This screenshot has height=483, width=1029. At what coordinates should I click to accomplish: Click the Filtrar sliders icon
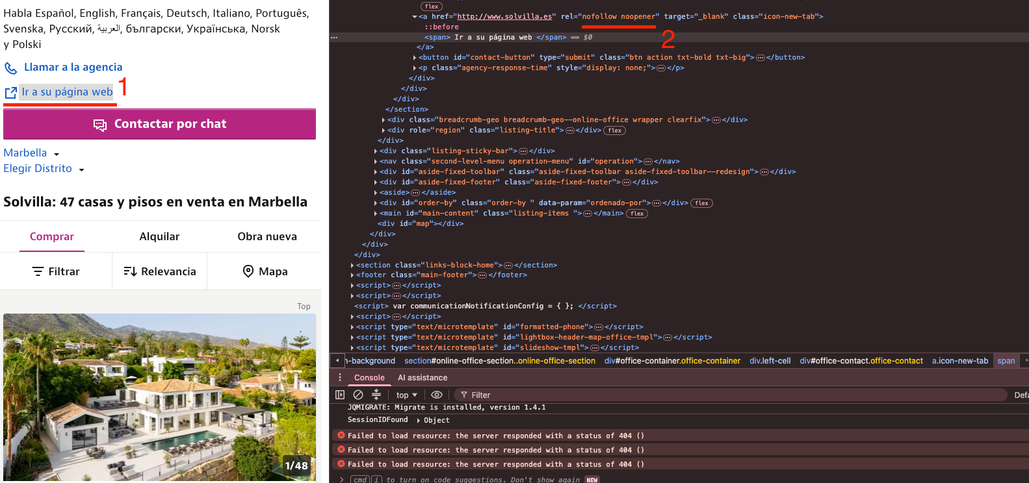[x=38, y=271]
